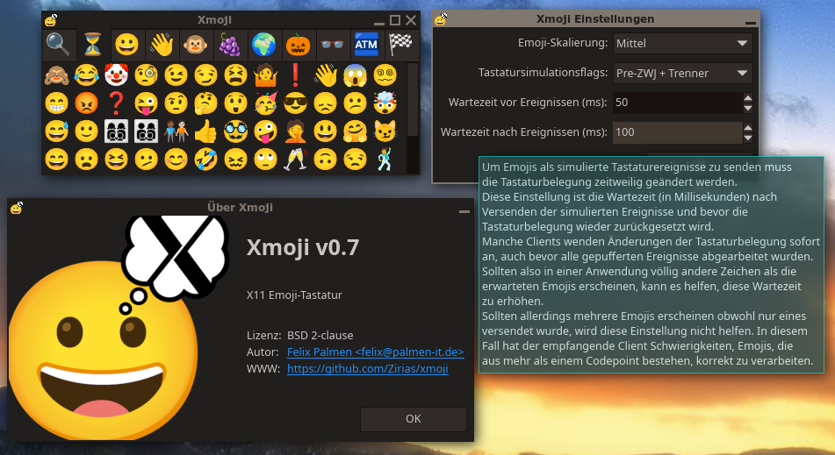Pick the astonished open-mouth face emoji
The width and height of the screenshot is (835, 455).
coord(235,103)
